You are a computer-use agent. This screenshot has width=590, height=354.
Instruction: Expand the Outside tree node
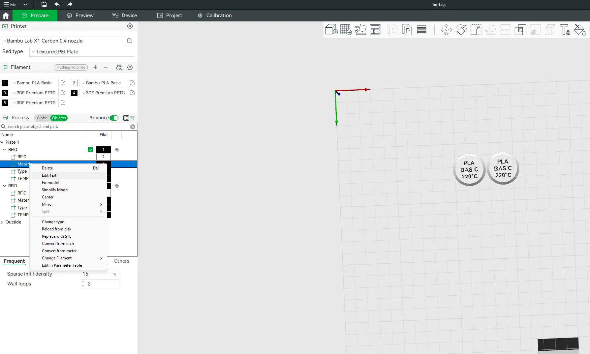point(2,222)
